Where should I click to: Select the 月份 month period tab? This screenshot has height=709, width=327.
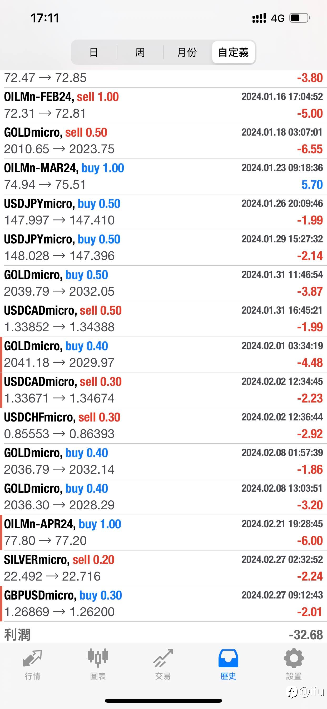click(x=187, y=52)
